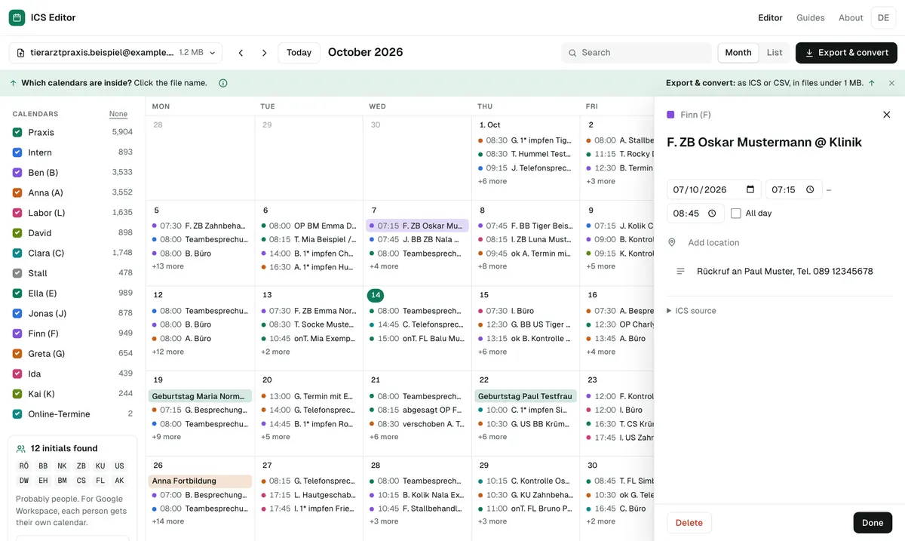Viewport: 905px width, 541px height.
Task: Click the up arrow after 'files under 1 MB.'
Action: 872,83
